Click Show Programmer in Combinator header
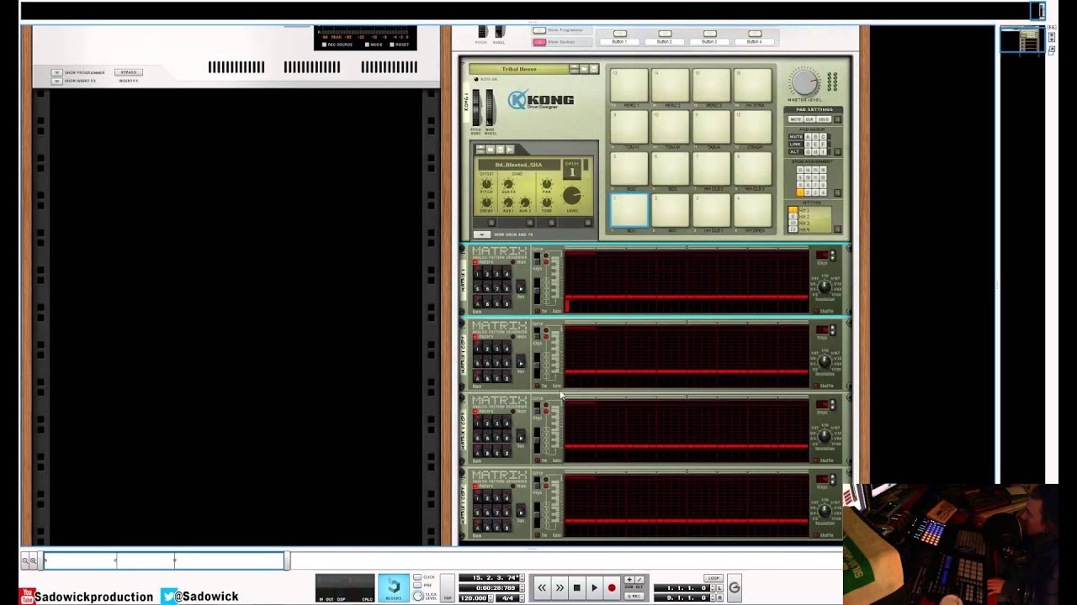 539,30
